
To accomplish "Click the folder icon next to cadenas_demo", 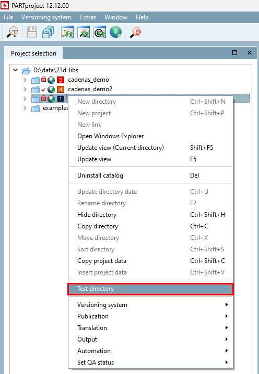I will [36, 80].
